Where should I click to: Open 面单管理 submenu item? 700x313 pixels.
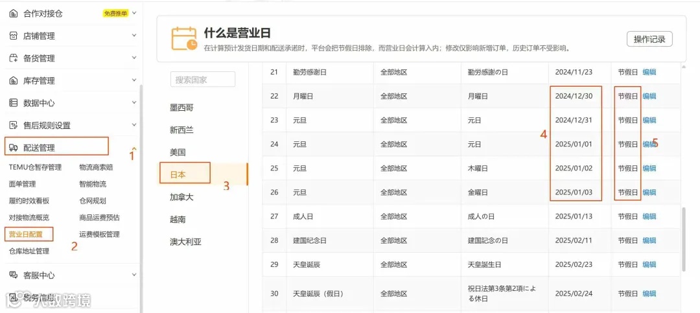pyautogui.click(x=22, y=184)
